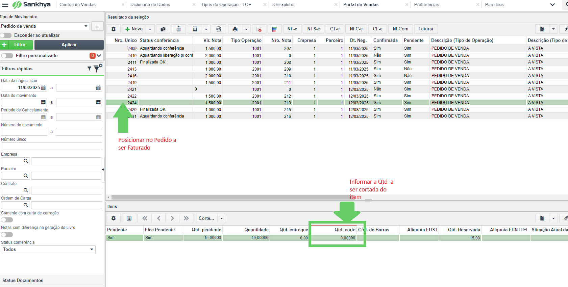This screenshot has width=568, height=287.
Task: Expand items export dropdown arrow
Action: click(553, 218)
